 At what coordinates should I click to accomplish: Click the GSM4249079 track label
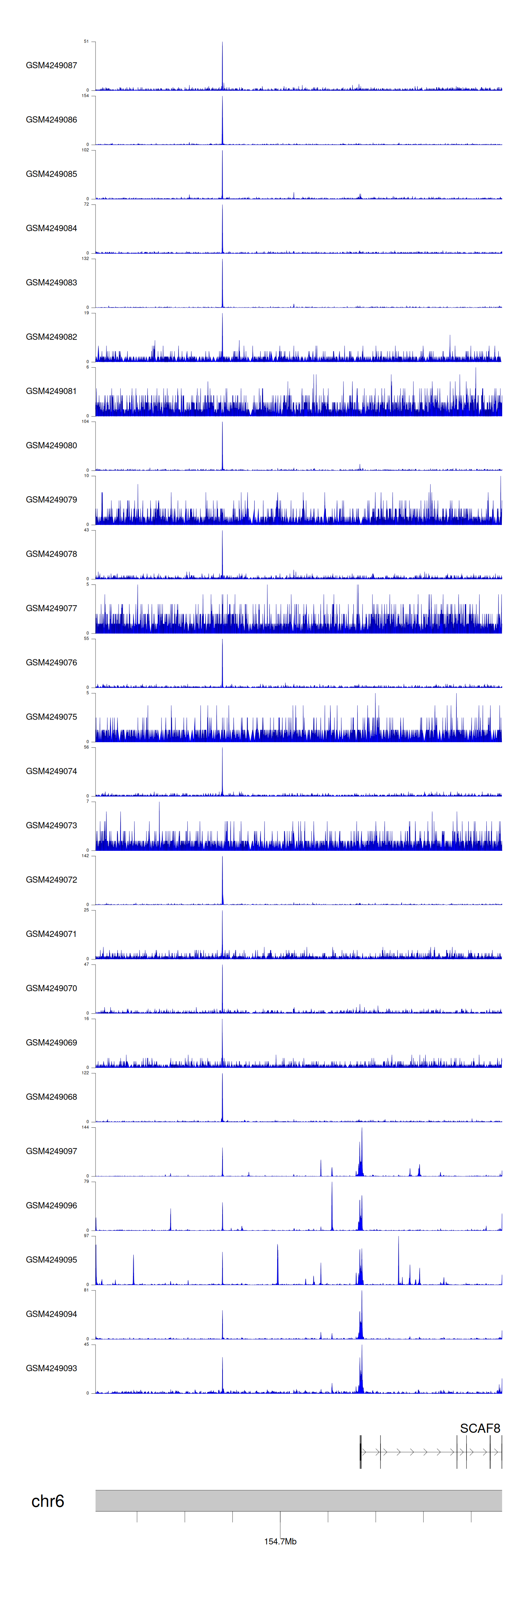point(51,500)
